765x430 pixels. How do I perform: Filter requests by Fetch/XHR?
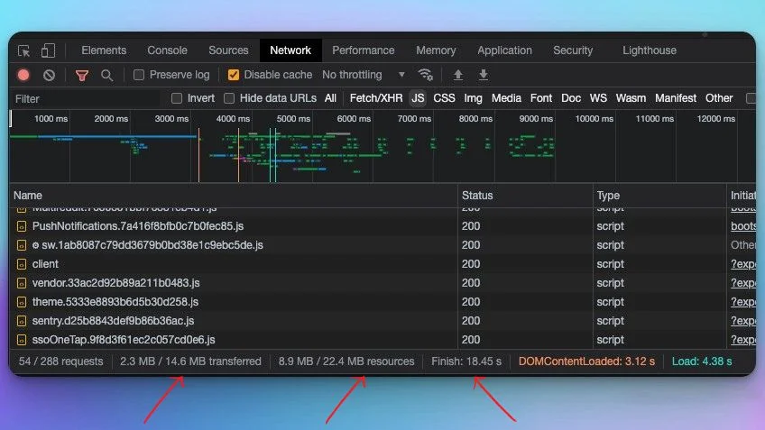click(x=376, y=98)
